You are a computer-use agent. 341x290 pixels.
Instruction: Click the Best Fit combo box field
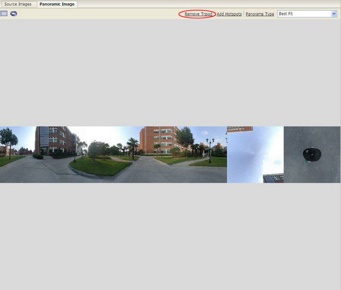coord(307,14)
